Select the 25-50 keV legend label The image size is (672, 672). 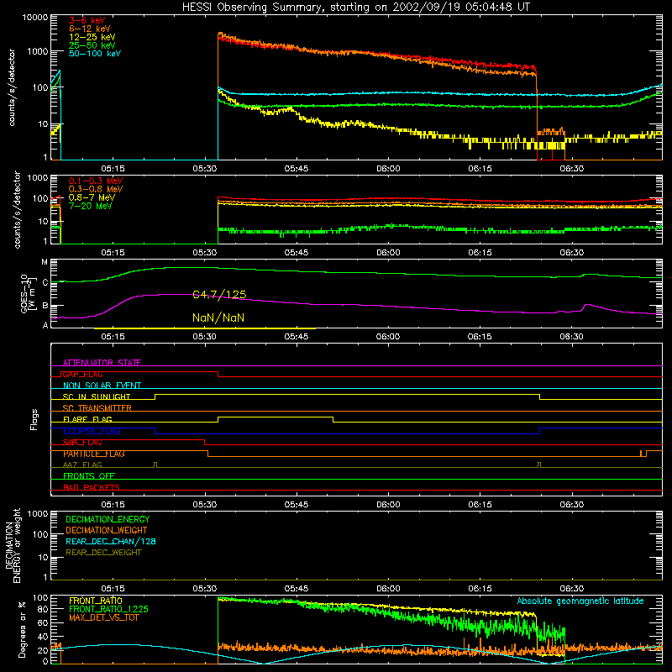[x=92, y=45]
